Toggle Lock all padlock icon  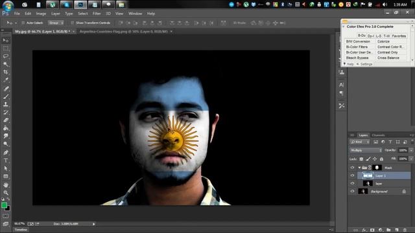click(381, 159)
